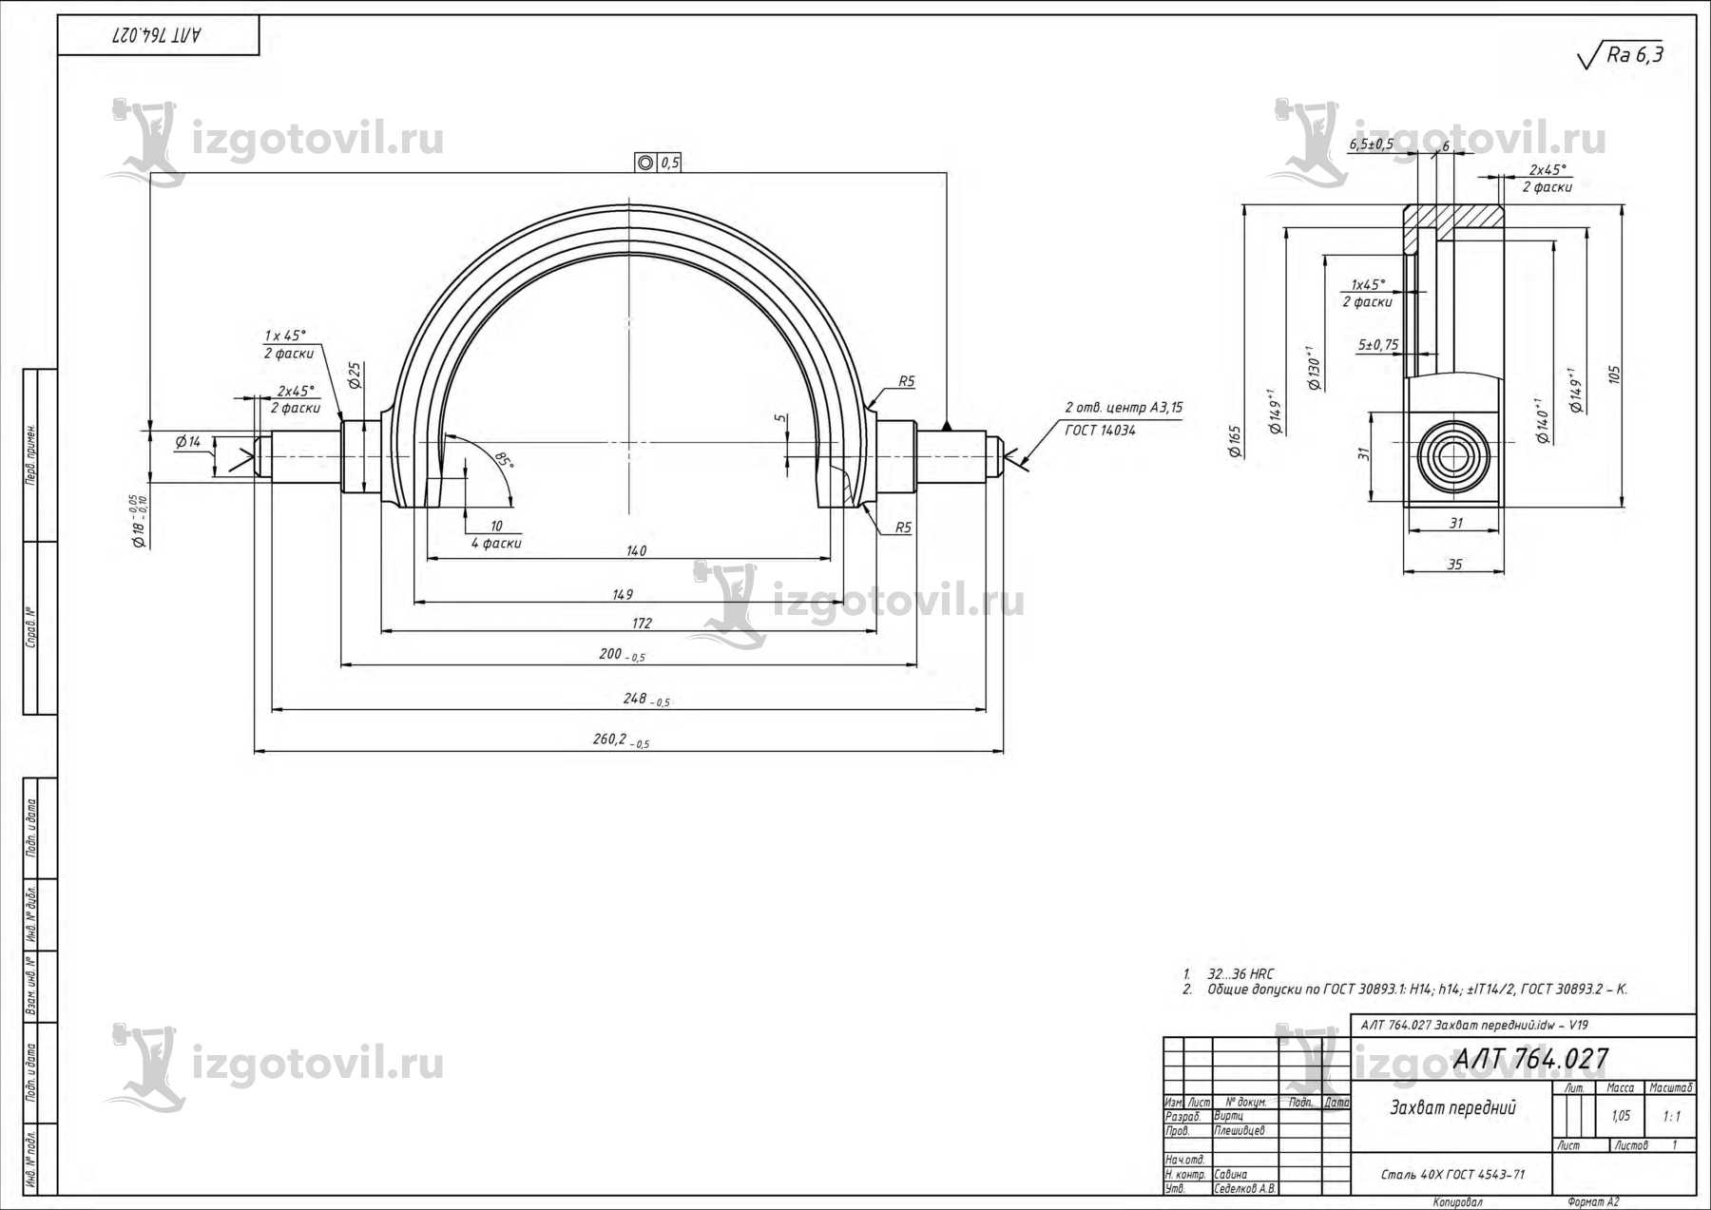This screenshot has height=1210, width=1711.
Task: Select the Перв. примен. margin label
Action: (31, 455)
